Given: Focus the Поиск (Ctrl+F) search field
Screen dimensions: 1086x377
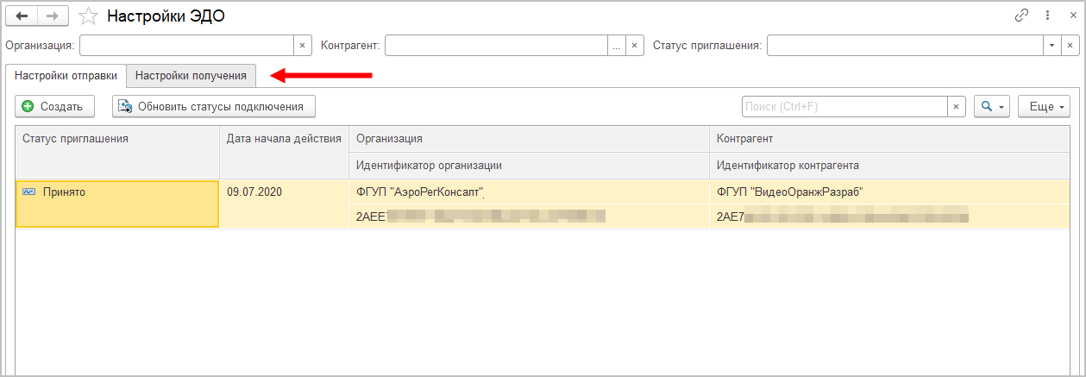Looking at the screenshot, I should (844, 107).
